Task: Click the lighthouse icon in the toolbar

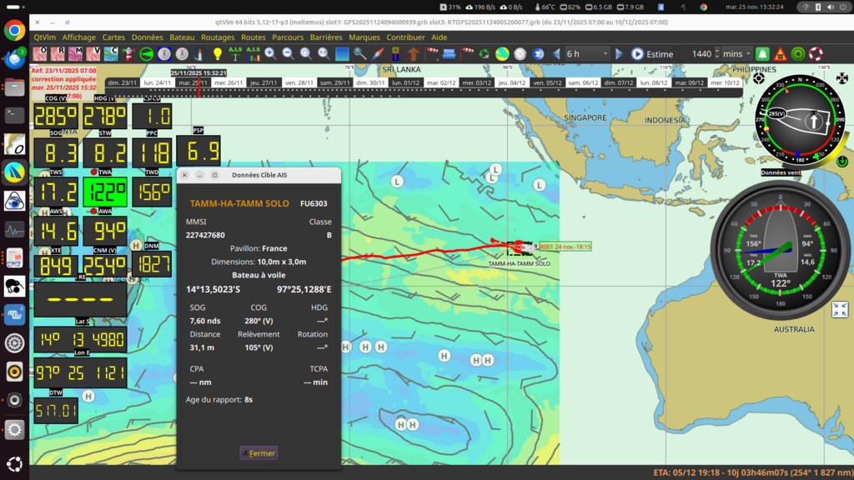Action: point(128,53)
